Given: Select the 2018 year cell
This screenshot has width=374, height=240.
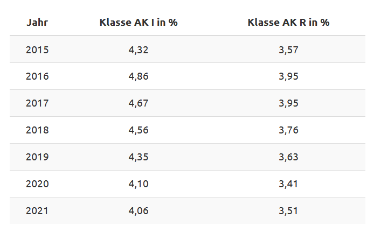Looking at the screenshot, I should click(x=37, y=130).
